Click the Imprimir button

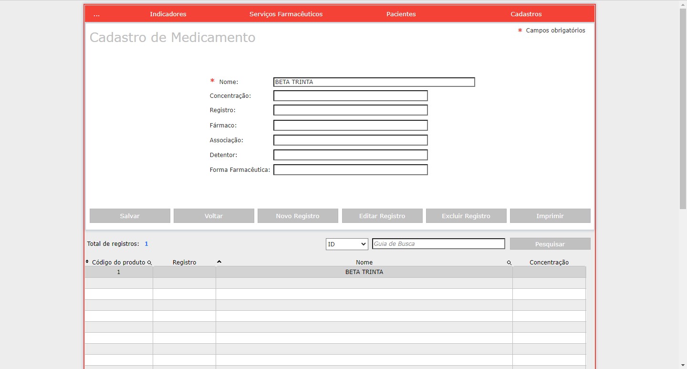click(550, 216)
